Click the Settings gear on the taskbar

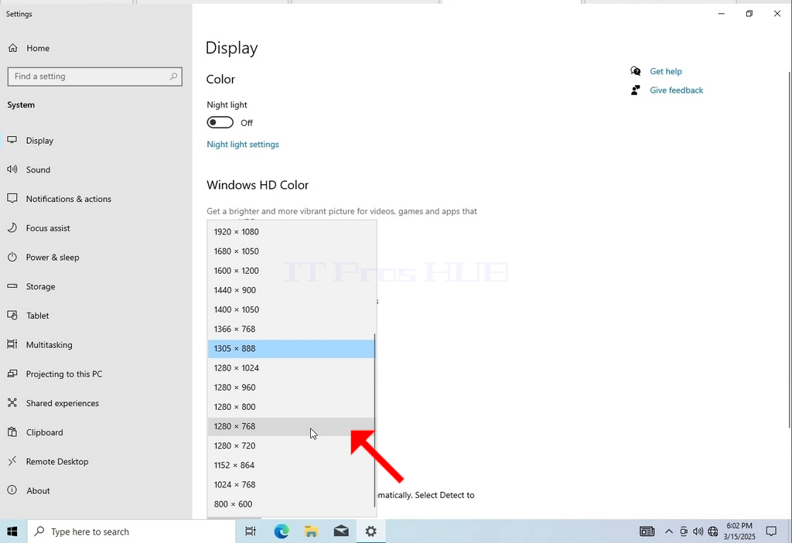pyautogui.click(x=370, y=531)
